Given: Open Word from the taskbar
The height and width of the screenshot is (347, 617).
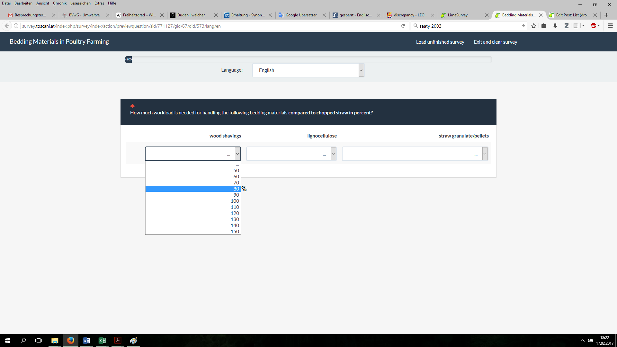Looking at the screenshot, I should pyautogui.click(x=86, y=341).
